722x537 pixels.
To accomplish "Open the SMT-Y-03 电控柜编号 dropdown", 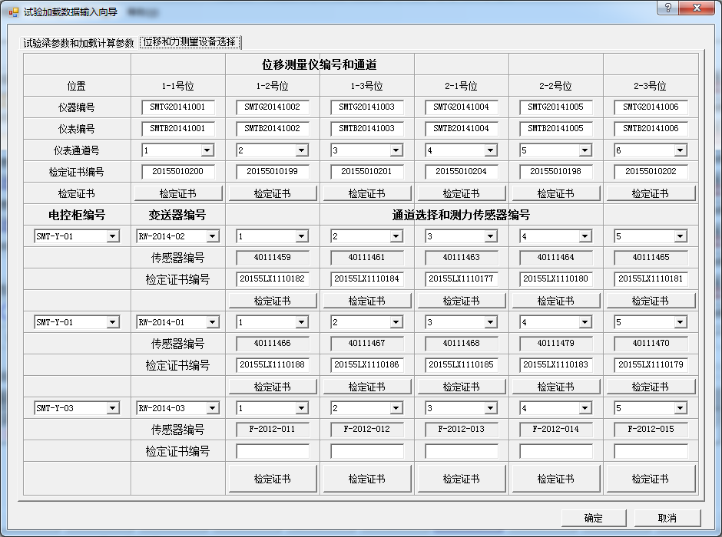I will tap(112, 408).
